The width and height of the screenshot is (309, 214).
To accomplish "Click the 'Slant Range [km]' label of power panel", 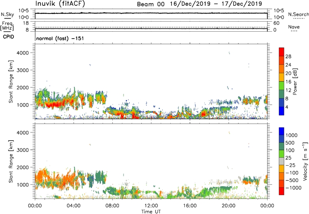I will [11, 82].
